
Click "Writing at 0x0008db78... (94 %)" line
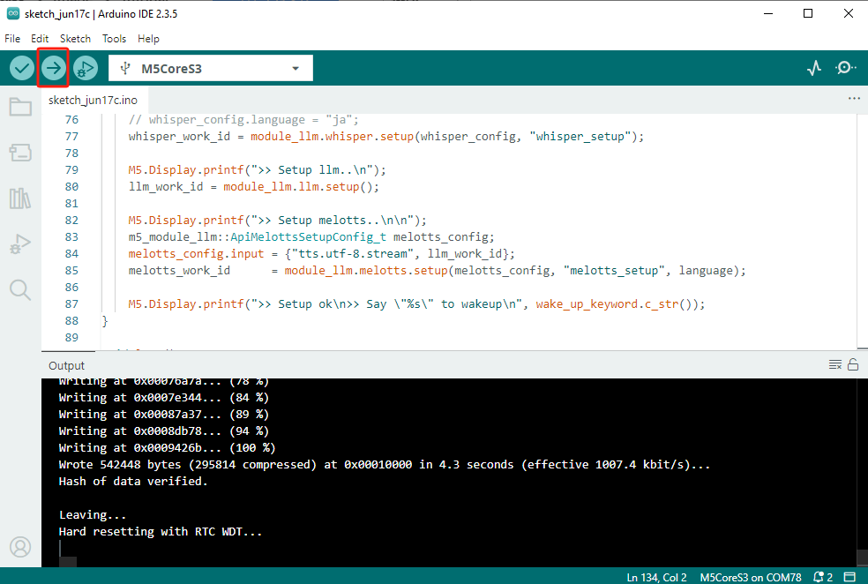coord(163,431)
